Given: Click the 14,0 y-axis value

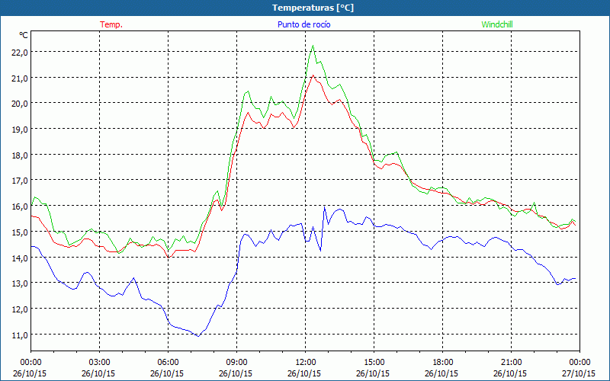Looking at the screenshot, I should pos(20,258).
